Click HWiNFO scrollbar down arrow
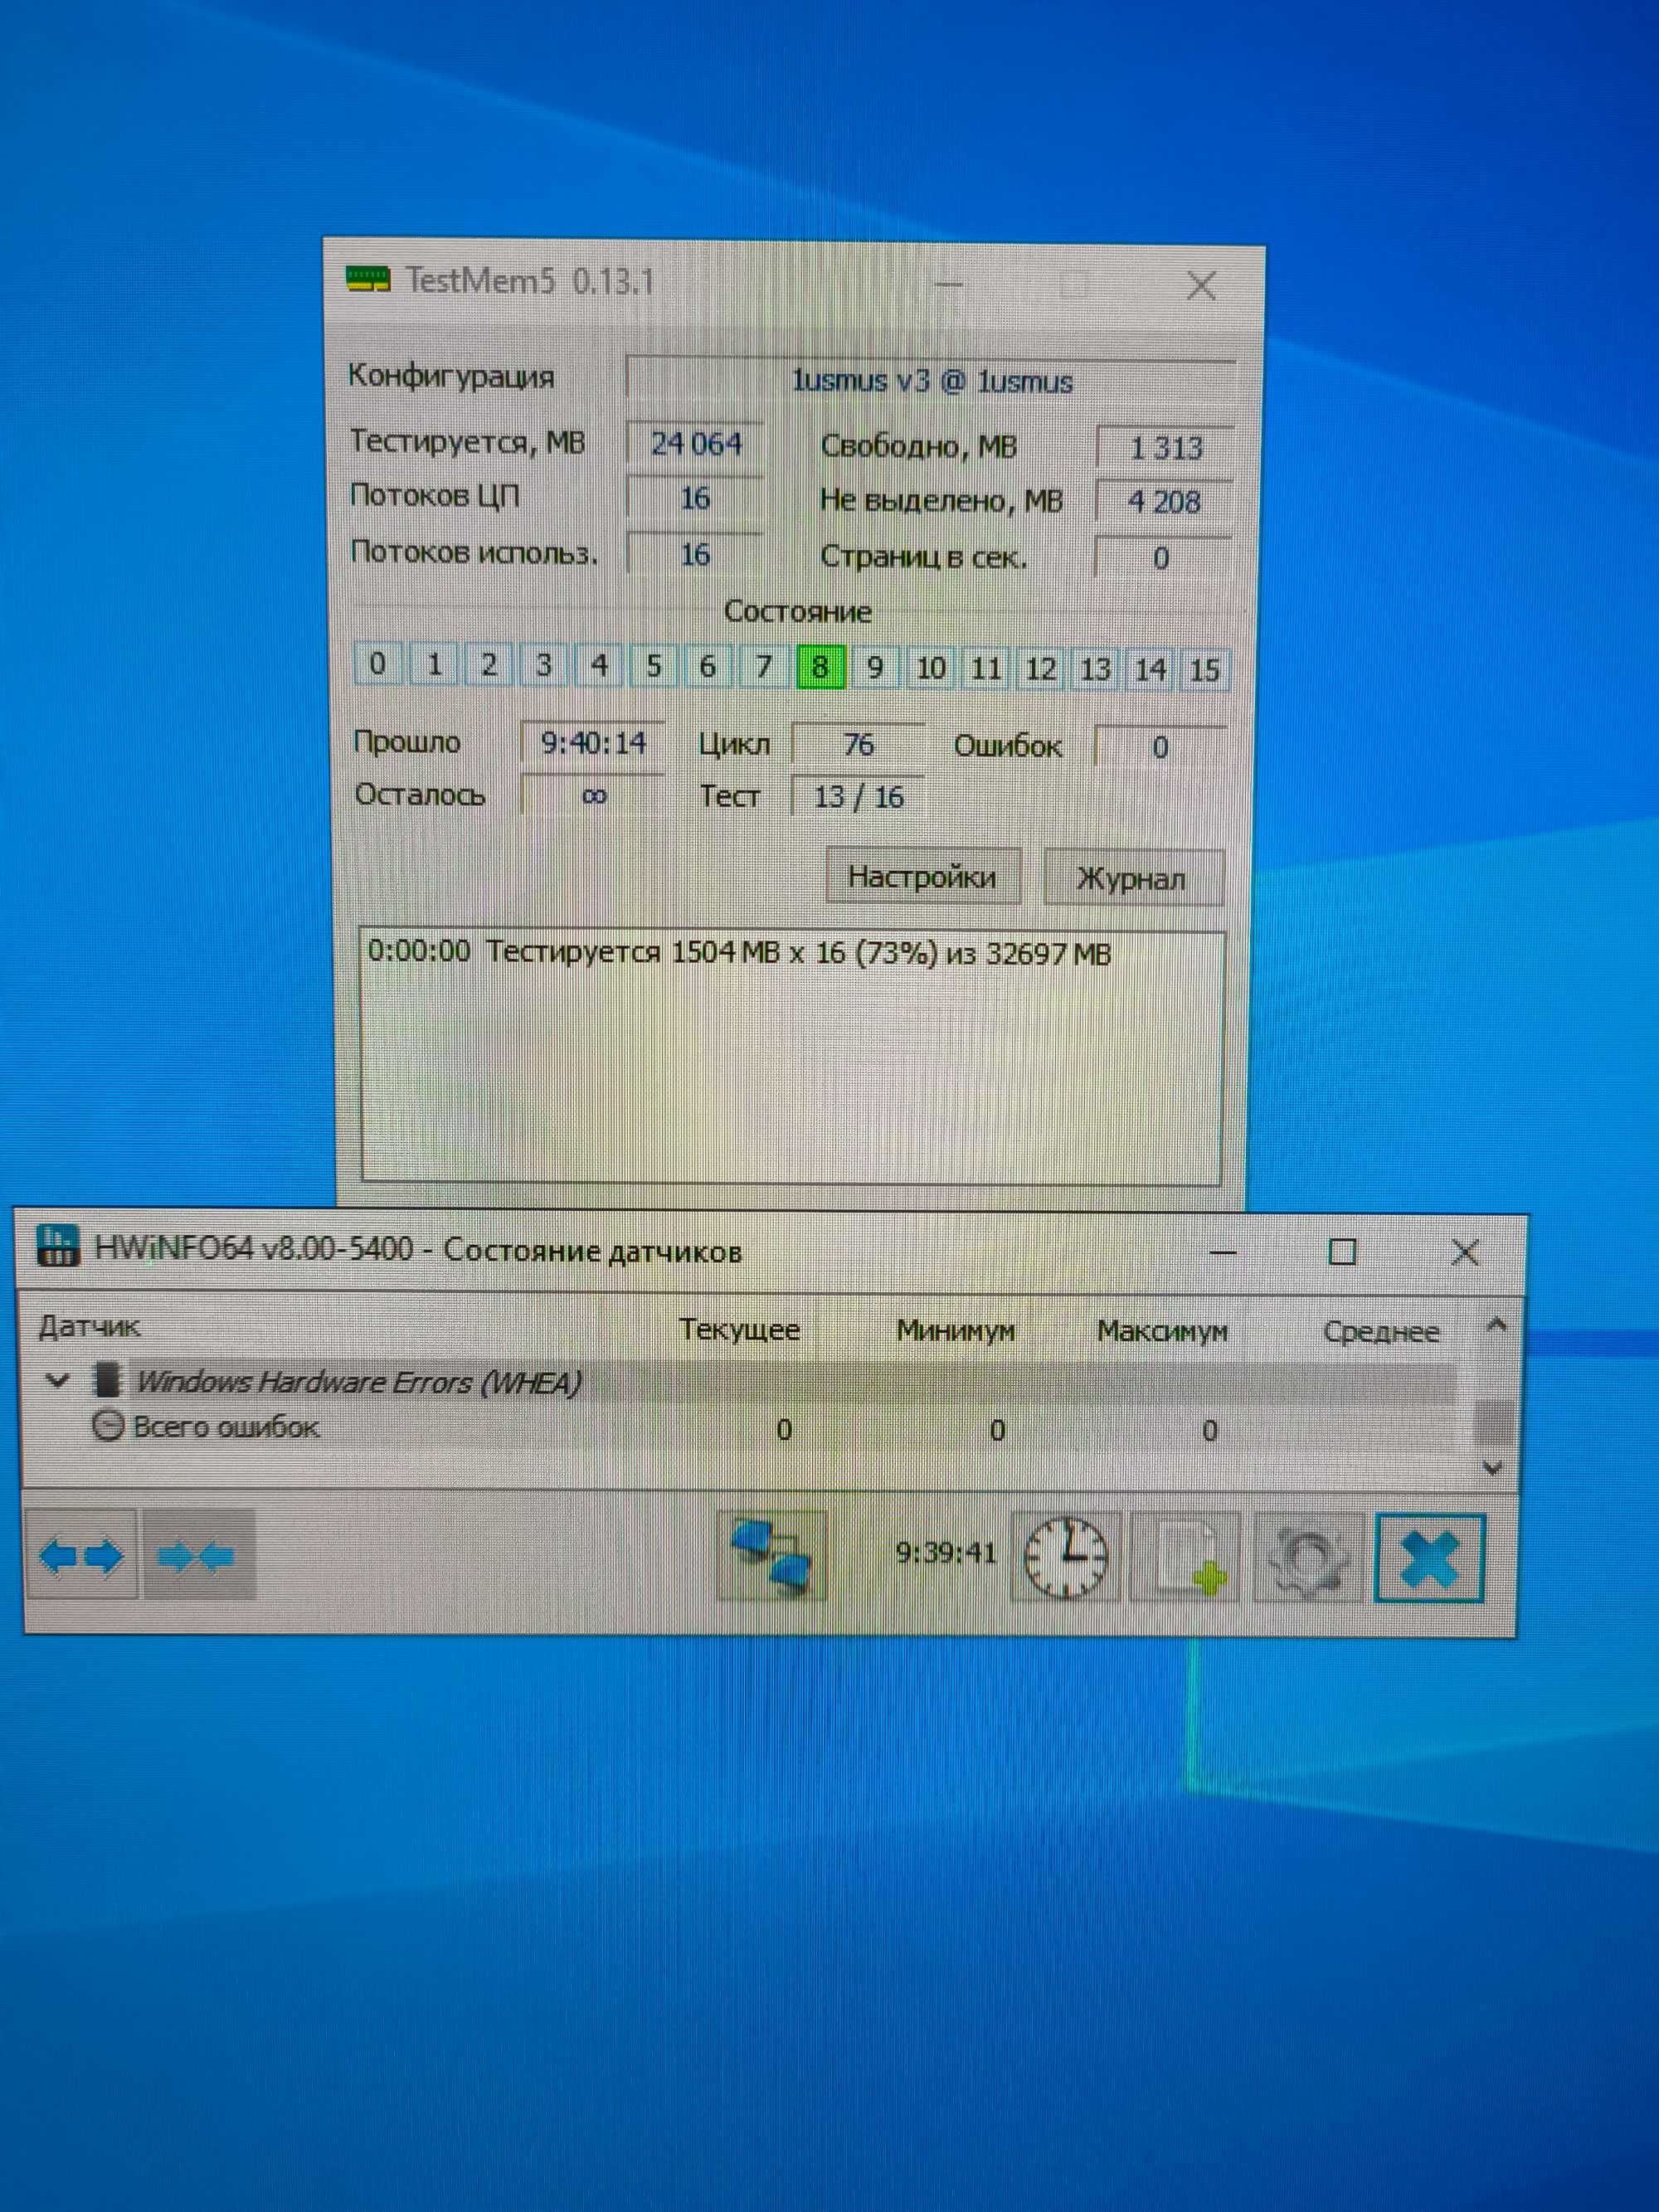Image resolution: width=1659 pixels, height=2212 pixels. [x=1493, y=1468]
